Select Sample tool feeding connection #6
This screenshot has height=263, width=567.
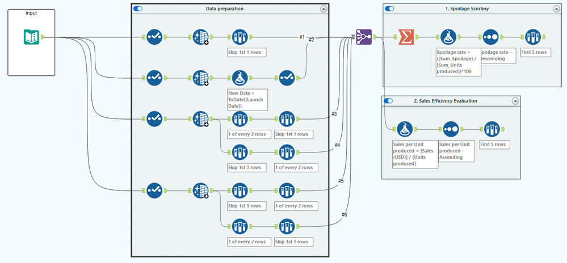tap(287, 226)
